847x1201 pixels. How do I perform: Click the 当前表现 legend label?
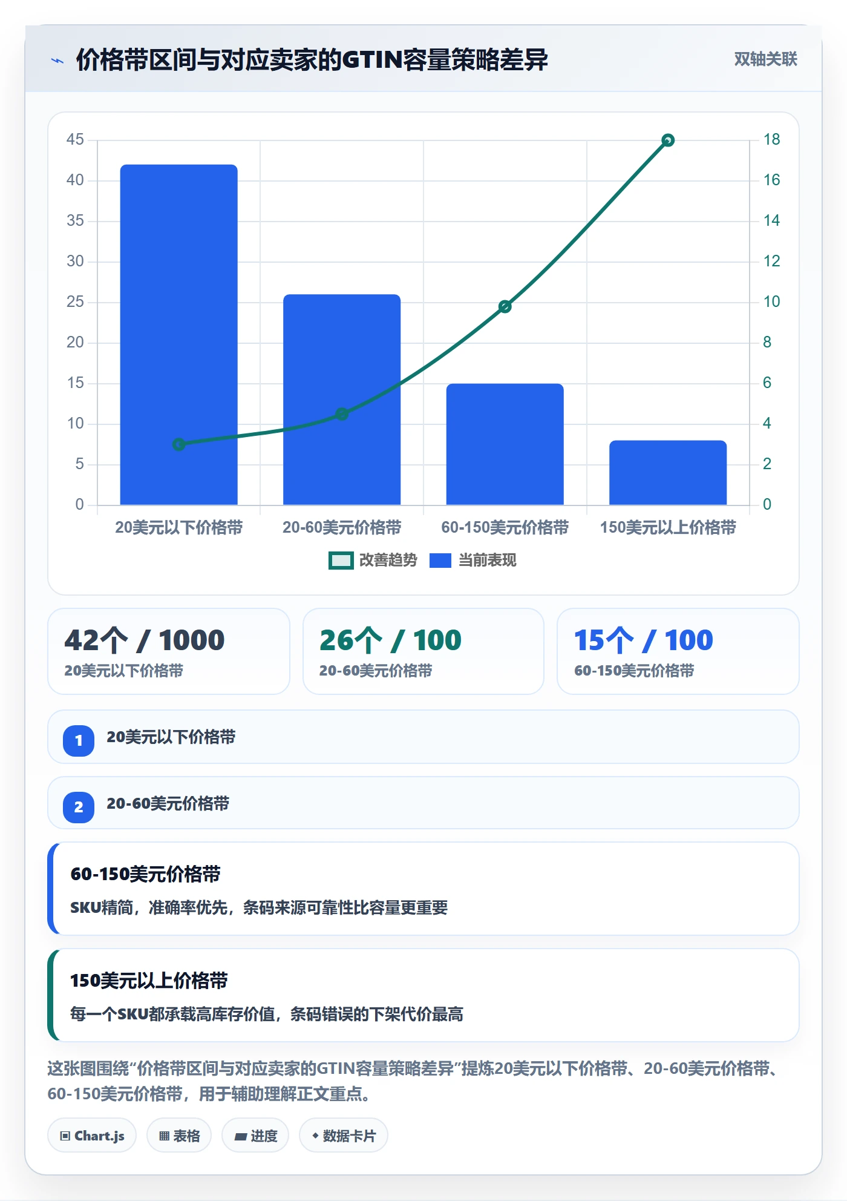pos(488,561)
